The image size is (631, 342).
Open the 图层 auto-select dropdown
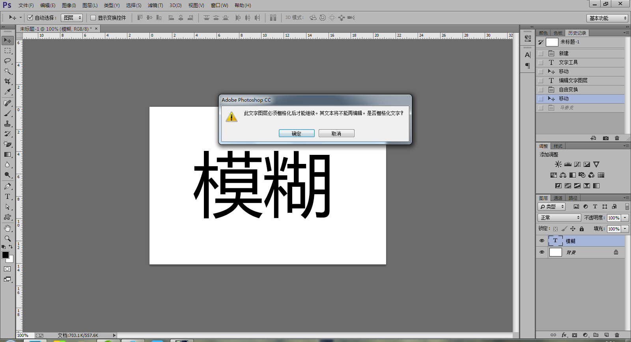tap(72, 18)
